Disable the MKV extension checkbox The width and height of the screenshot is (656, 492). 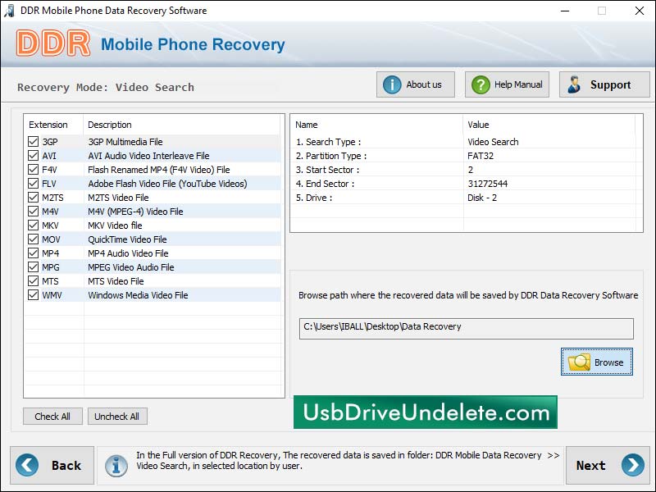click(33, 225)
